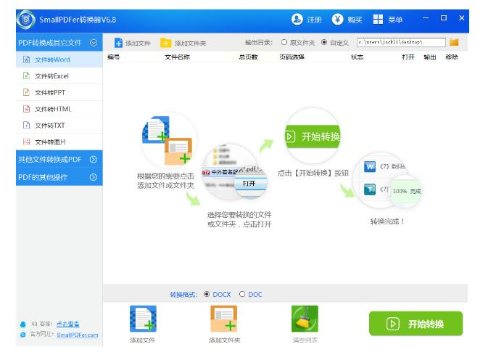Browse output directory with the orange folder icon

454,42
